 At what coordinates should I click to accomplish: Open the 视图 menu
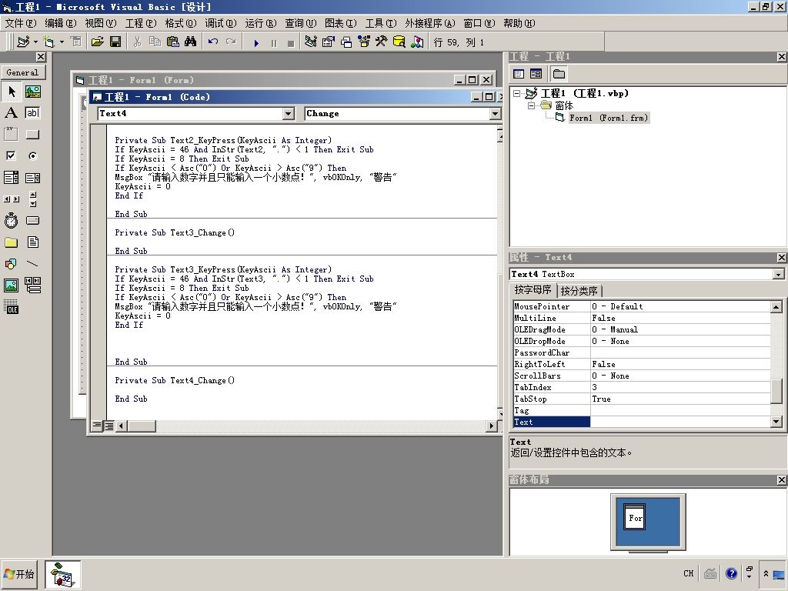click(x=101, y=23)
